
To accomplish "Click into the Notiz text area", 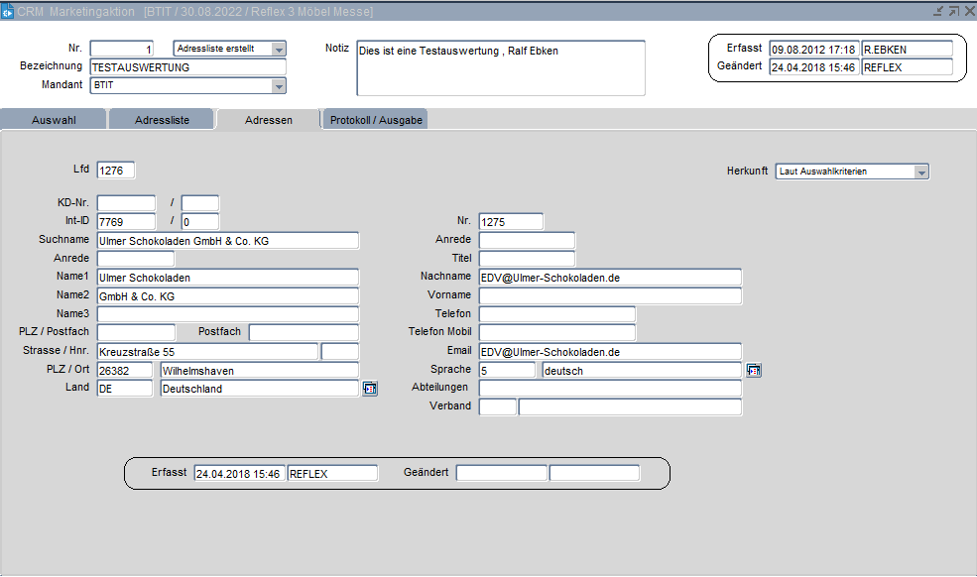I will 500,67.
